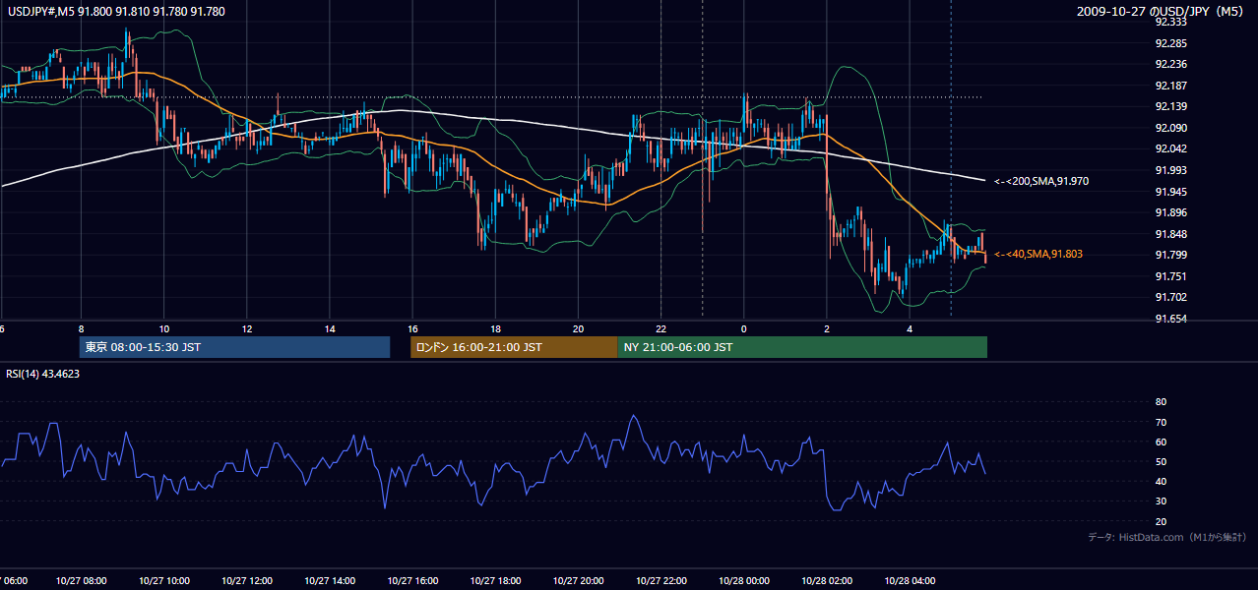Click hour tick 18 below the price chart

495,328
